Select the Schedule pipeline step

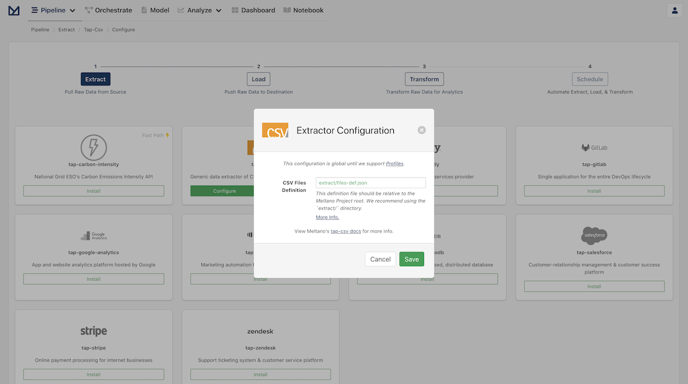coord(590,79)
